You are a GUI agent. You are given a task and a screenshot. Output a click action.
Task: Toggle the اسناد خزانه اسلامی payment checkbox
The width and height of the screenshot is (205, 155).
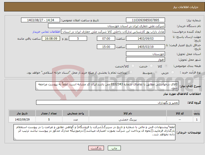130,72
